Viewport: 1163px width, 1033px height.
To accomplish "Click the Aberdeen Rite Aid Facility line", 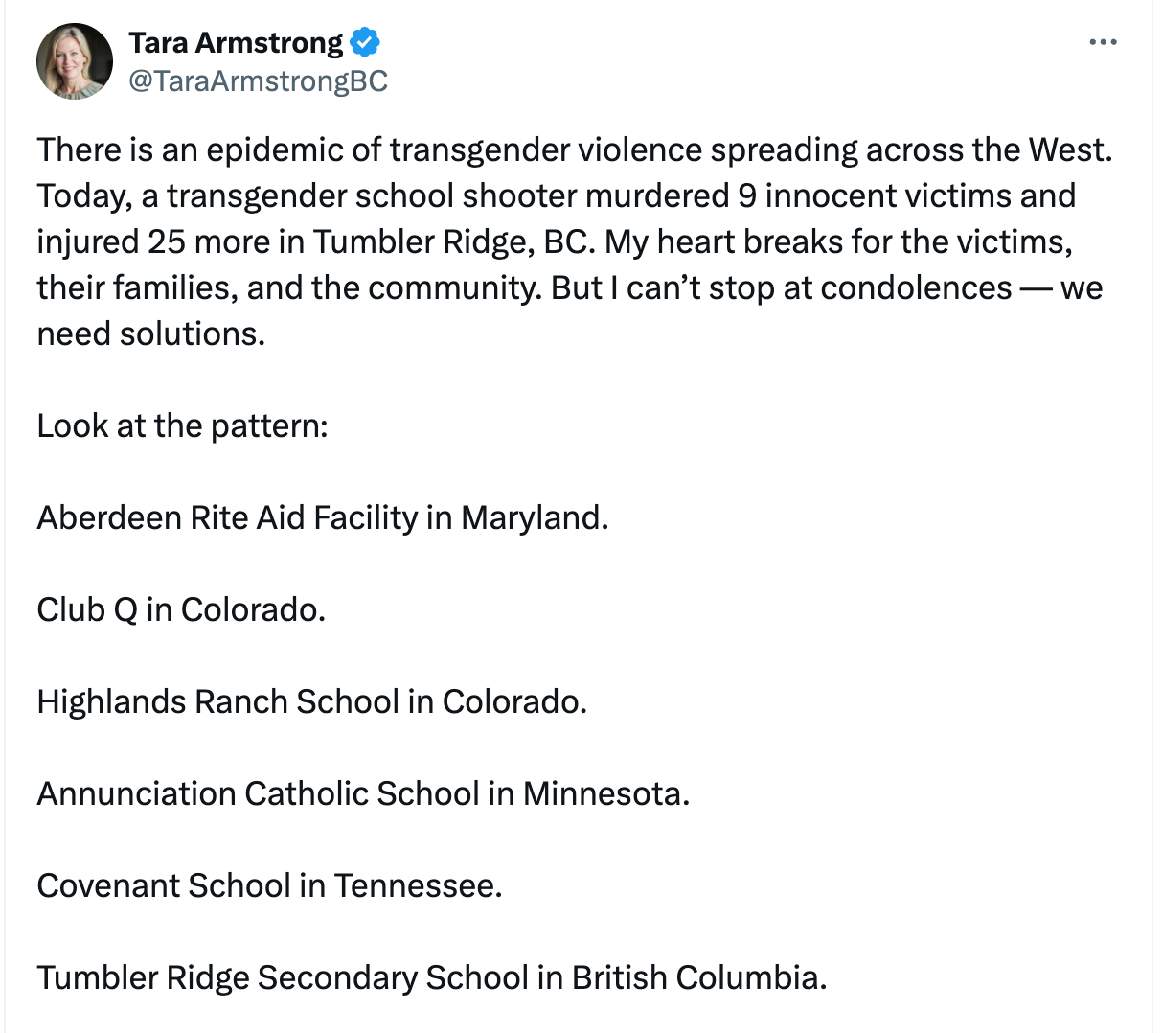I will point(322,517).
